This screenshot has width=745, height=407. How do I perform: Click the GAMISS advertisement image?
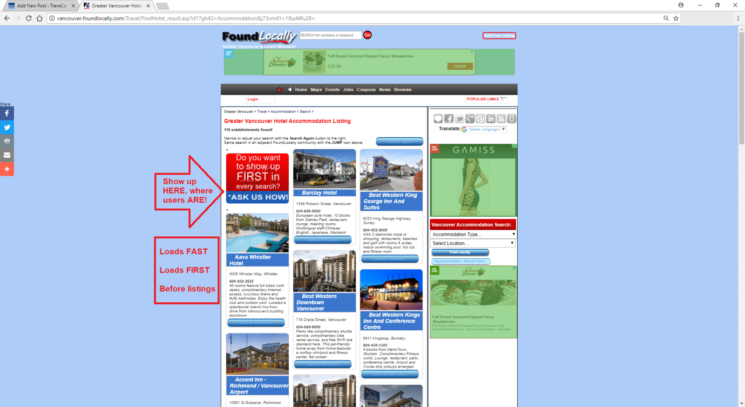click(x=473, y=180)
